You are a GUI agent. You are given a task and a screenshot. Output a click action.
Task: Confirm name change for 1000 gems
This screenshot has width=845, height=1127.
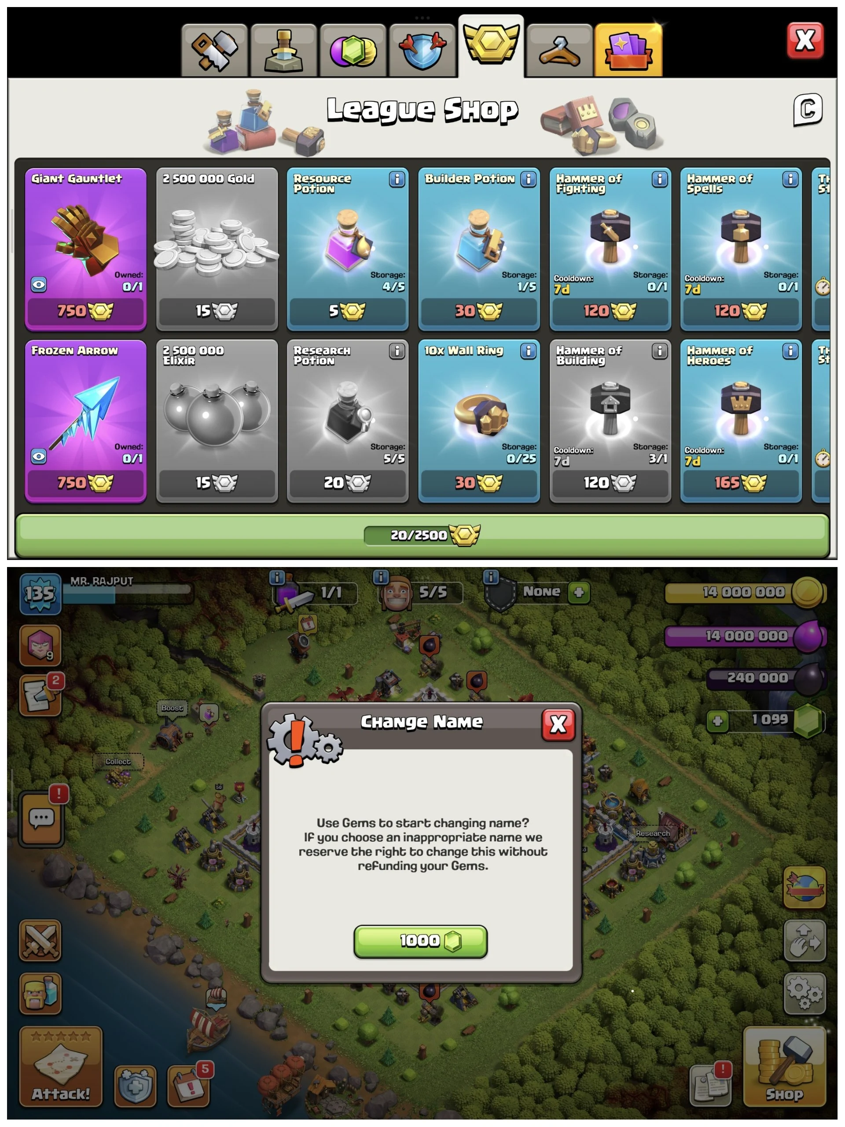coord(420,940)
